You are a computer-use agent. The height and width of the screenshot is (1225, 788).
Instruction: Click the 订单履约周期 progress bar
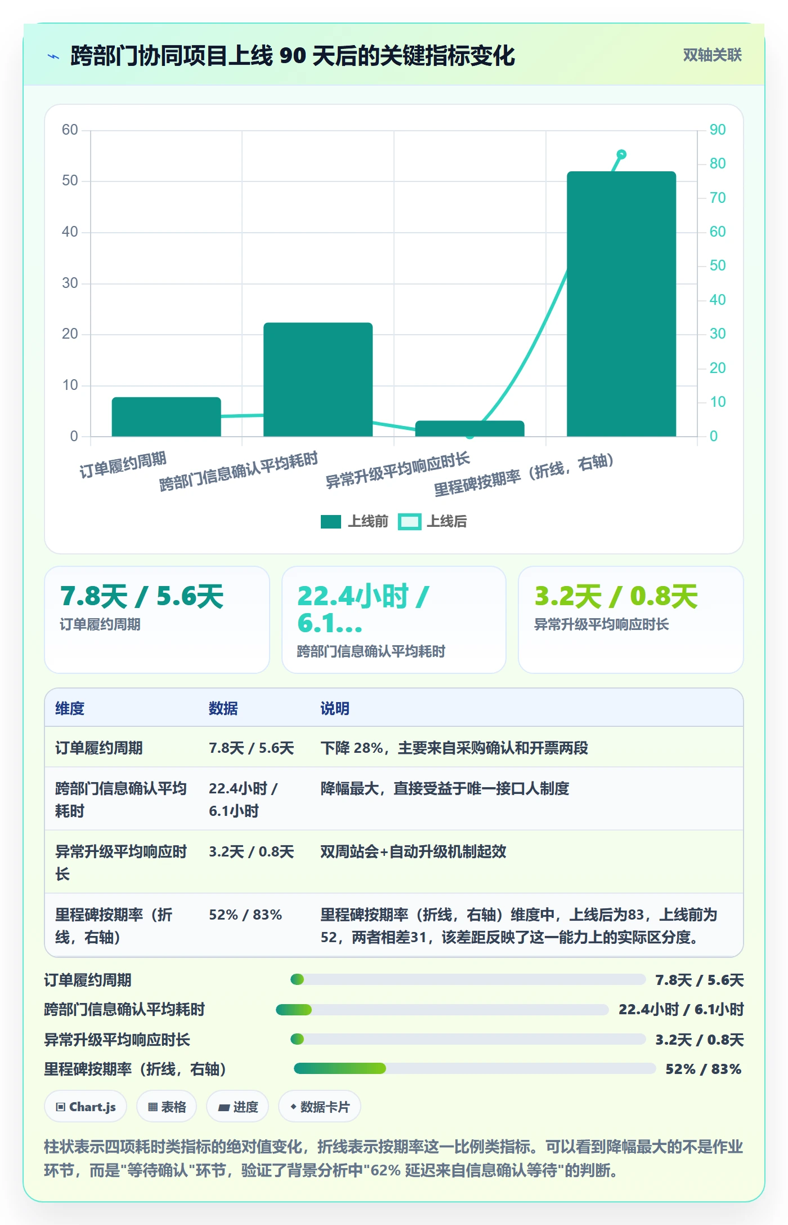(x=468, y=979)
